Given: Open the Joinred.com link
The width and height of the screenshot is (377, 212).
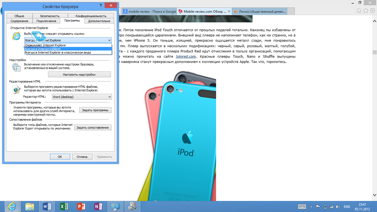Looking at the screenshot, I should (x=186, y=57).
